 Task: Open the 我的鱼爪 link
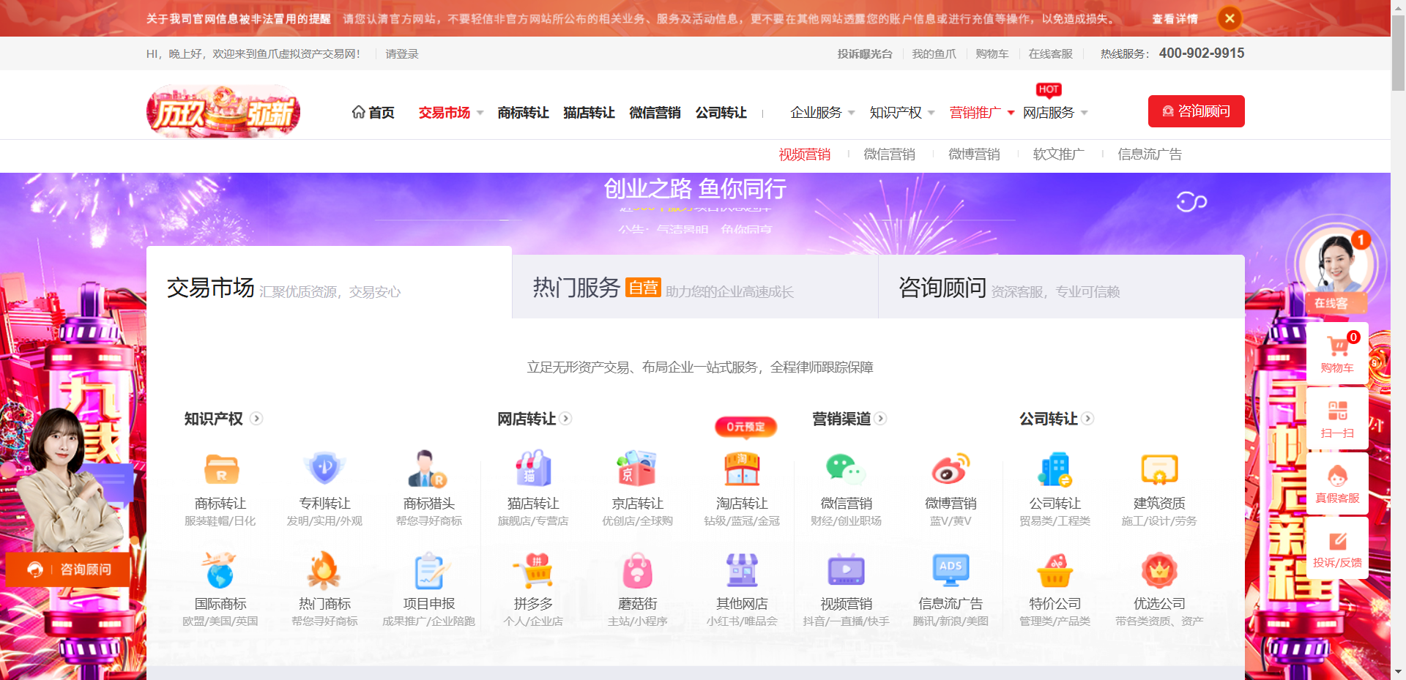(934, 54)
